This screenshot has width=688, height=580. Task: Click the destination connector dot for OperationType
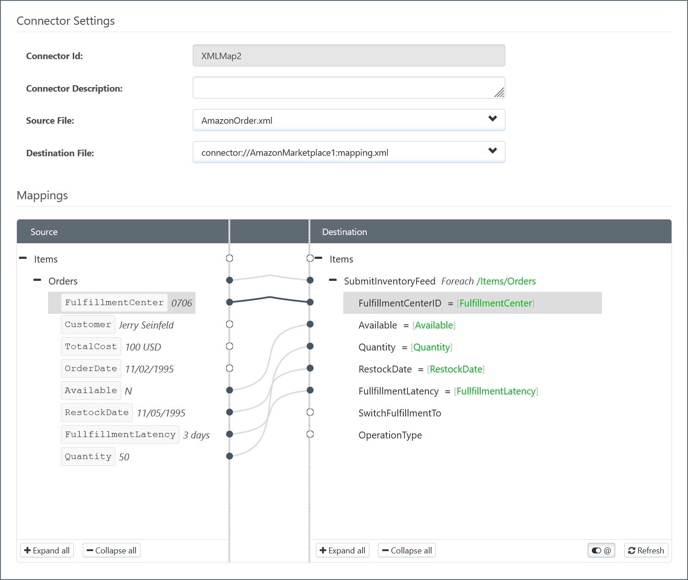click(x=310, y=434)
